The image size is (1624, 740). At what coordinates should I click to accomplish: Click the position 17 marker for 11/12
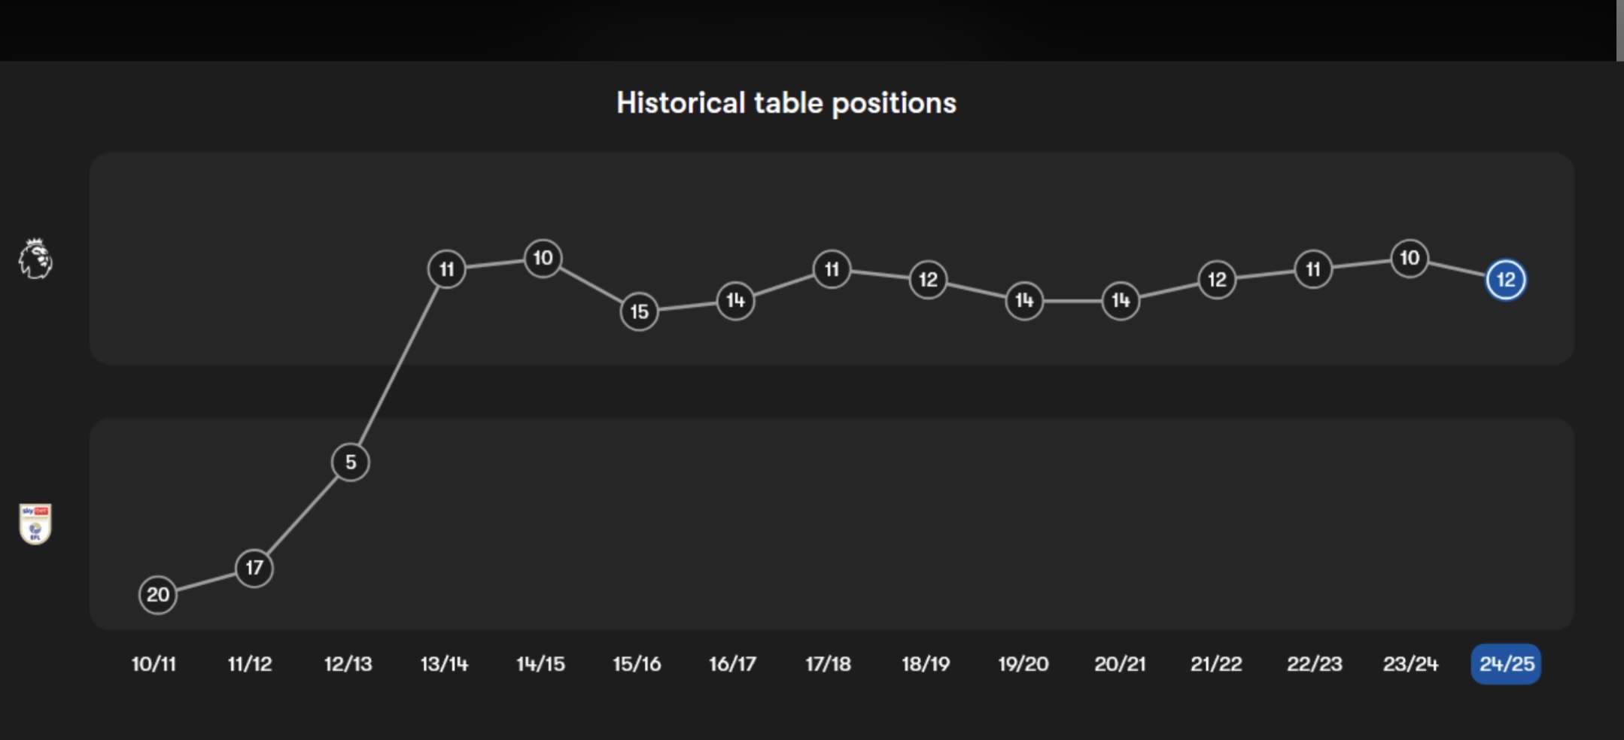[x=254, y=568]
